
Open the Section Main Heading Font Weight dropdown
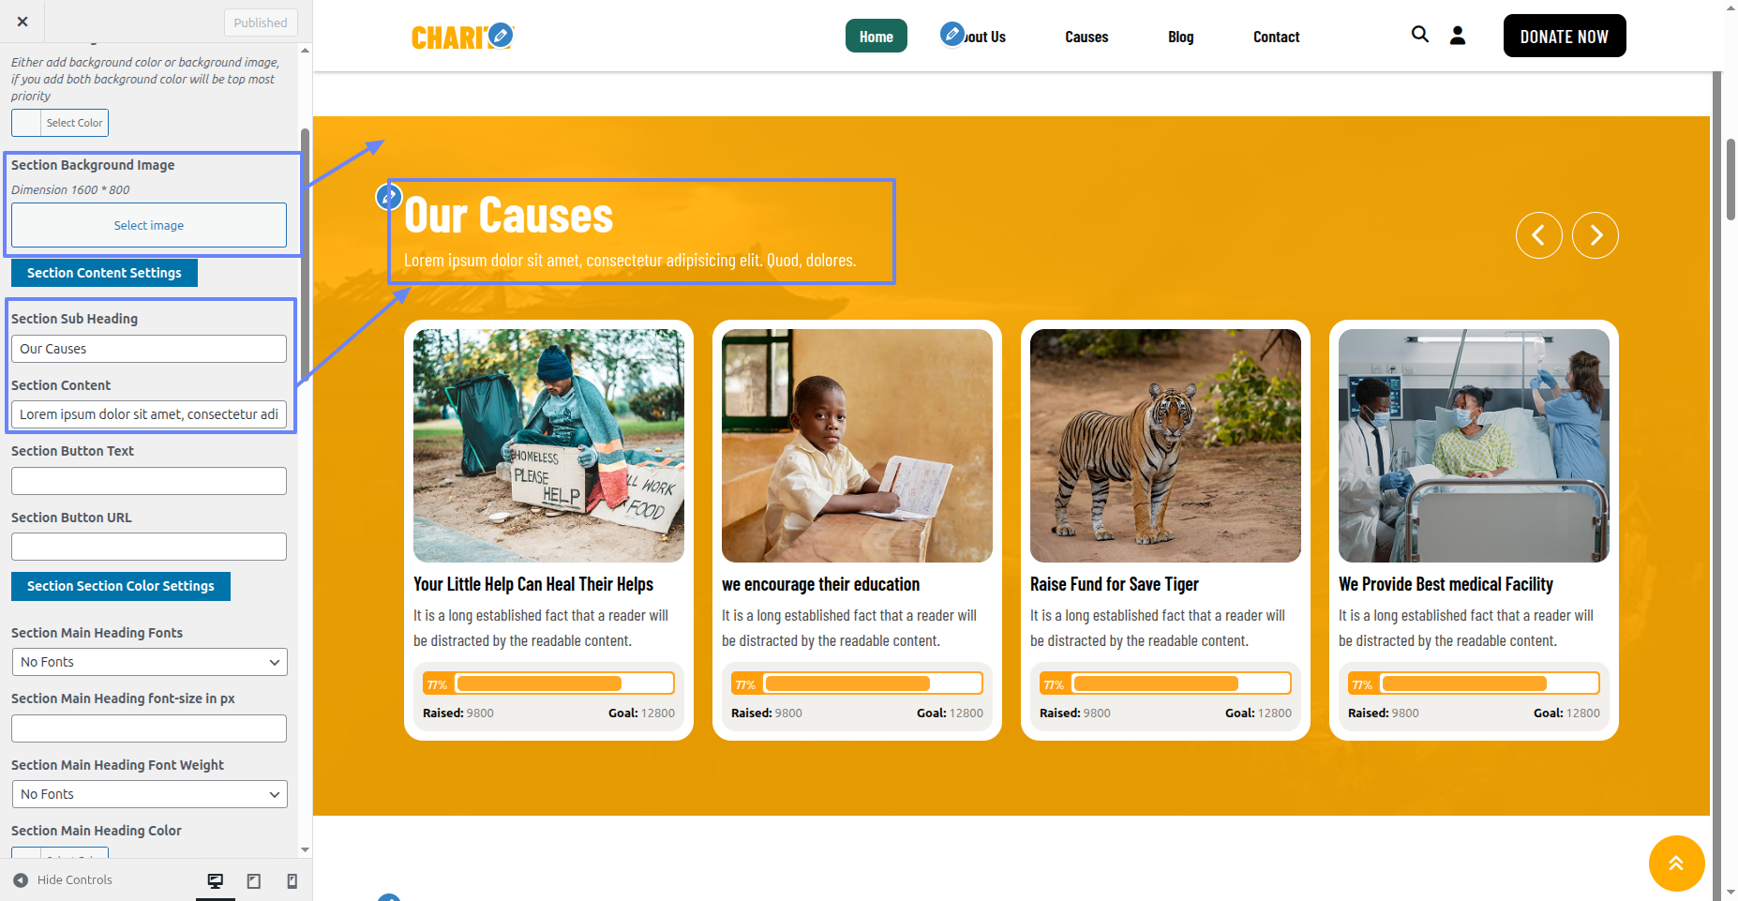(149, 794)
